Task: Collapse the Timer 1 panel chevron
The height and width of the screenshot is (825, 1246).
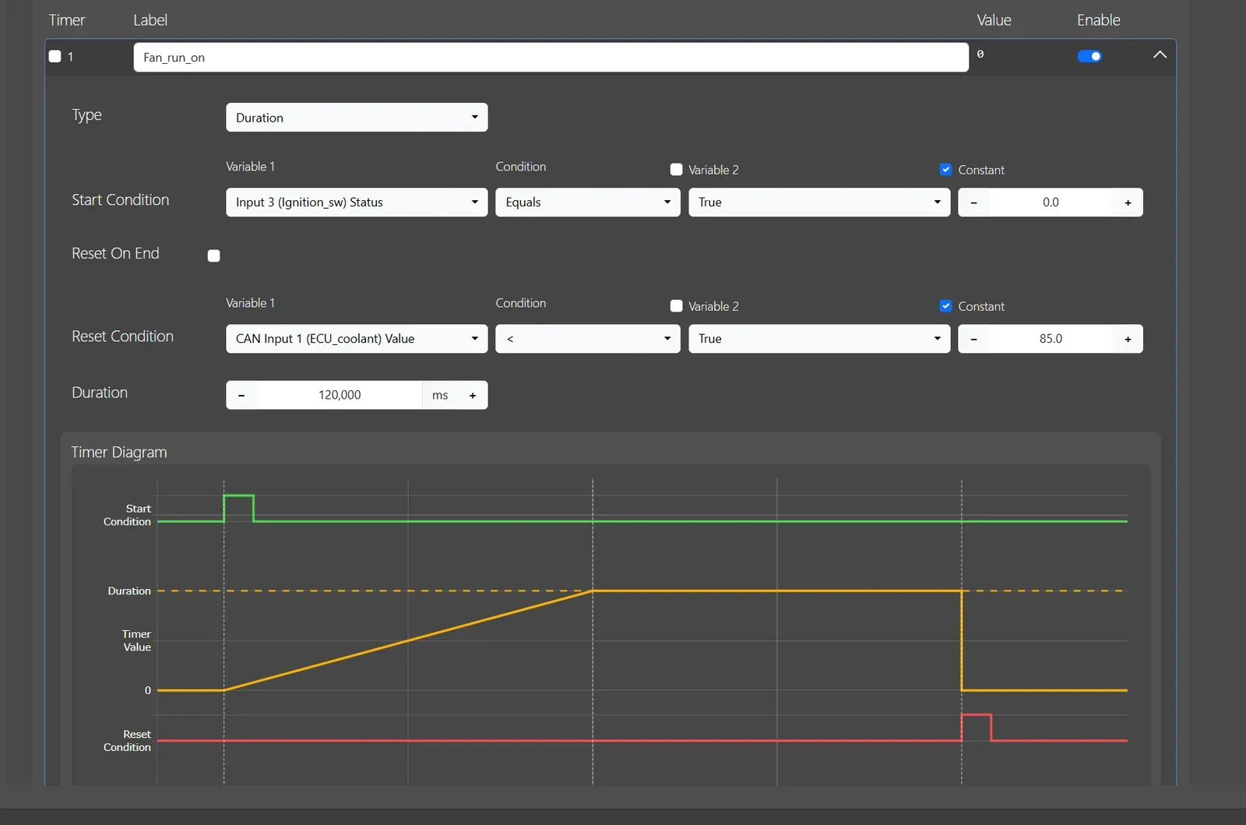Action: point(1160,55)
